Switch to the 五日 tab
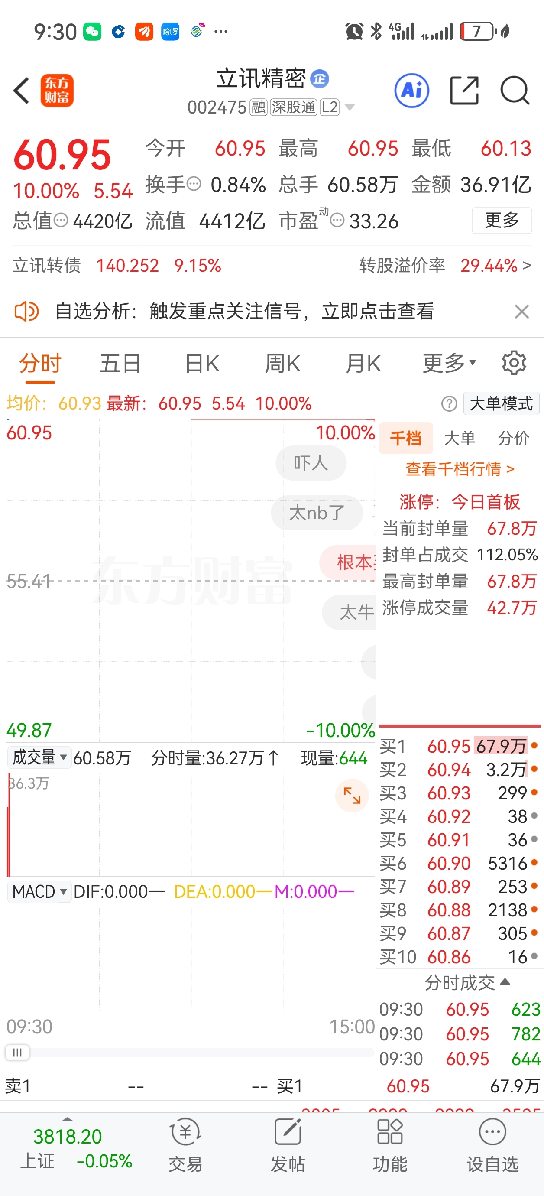544x1196 pixels. (120, 363)
